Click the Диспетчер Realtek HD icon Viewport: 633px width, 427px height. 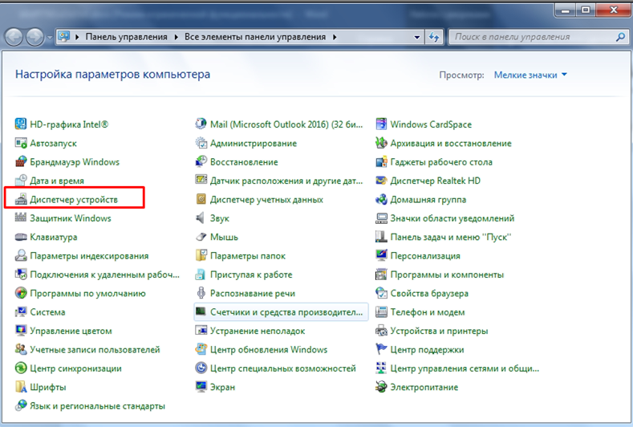click(381, 181)
